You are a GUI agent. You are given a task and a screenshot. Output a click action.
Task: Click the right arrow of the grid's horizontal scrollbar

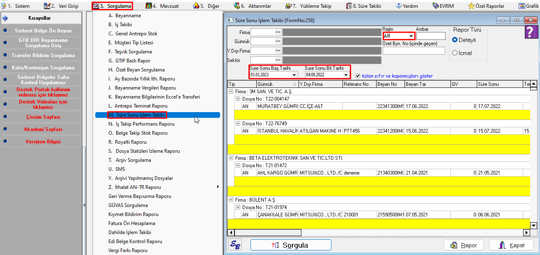coord(527,233)
